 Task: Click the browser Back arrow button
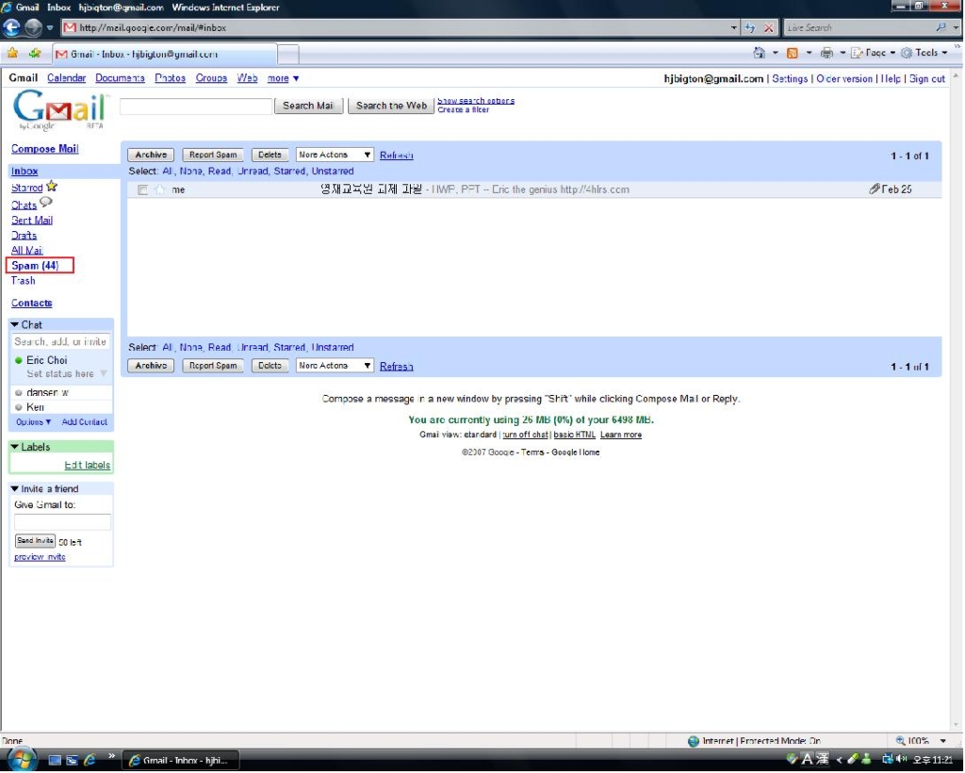pos(11,27)
